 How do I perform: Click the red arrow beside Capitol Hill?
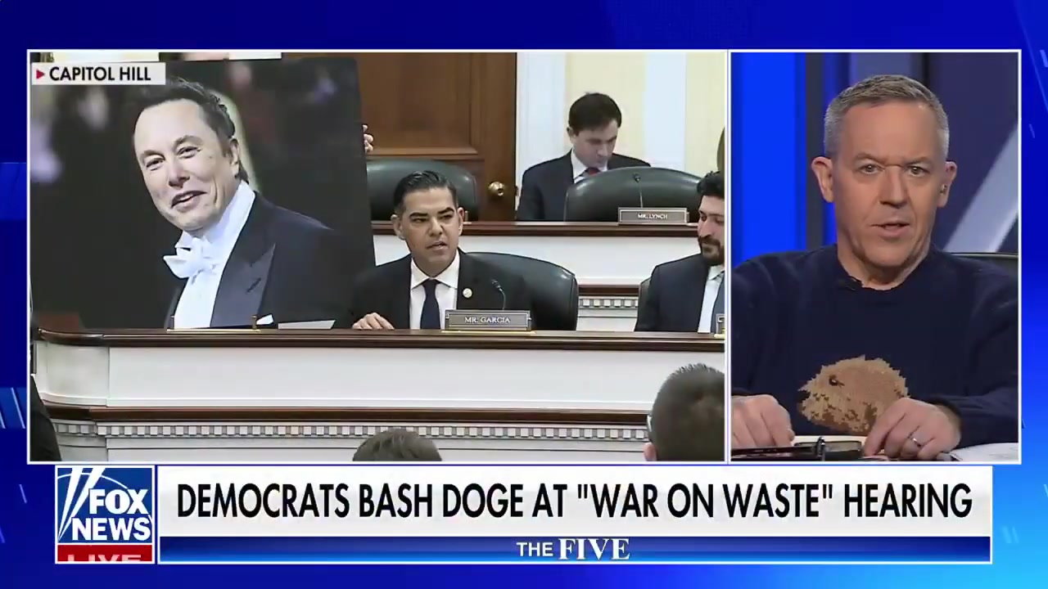click(40, 74)
